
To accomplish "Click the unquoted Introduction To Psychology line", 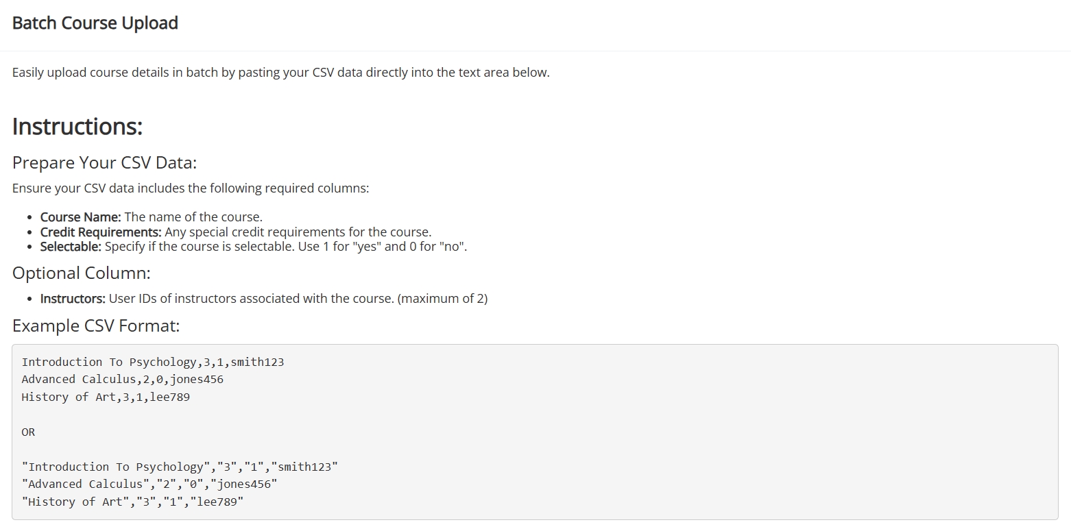I will tap(153, 362).
